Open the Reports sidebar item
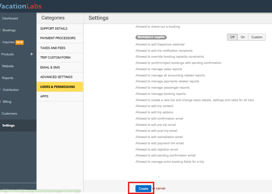 [8, 78]
